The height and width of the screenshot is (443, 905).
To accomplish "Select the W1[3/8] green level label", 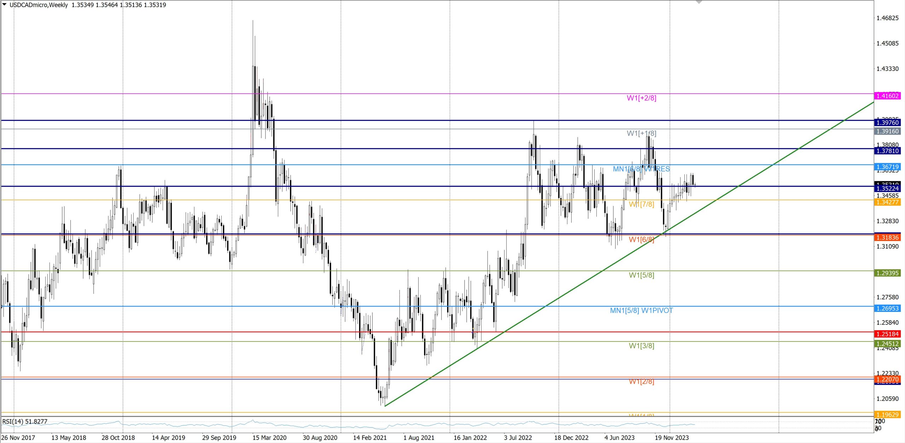I will click(641, 346).
